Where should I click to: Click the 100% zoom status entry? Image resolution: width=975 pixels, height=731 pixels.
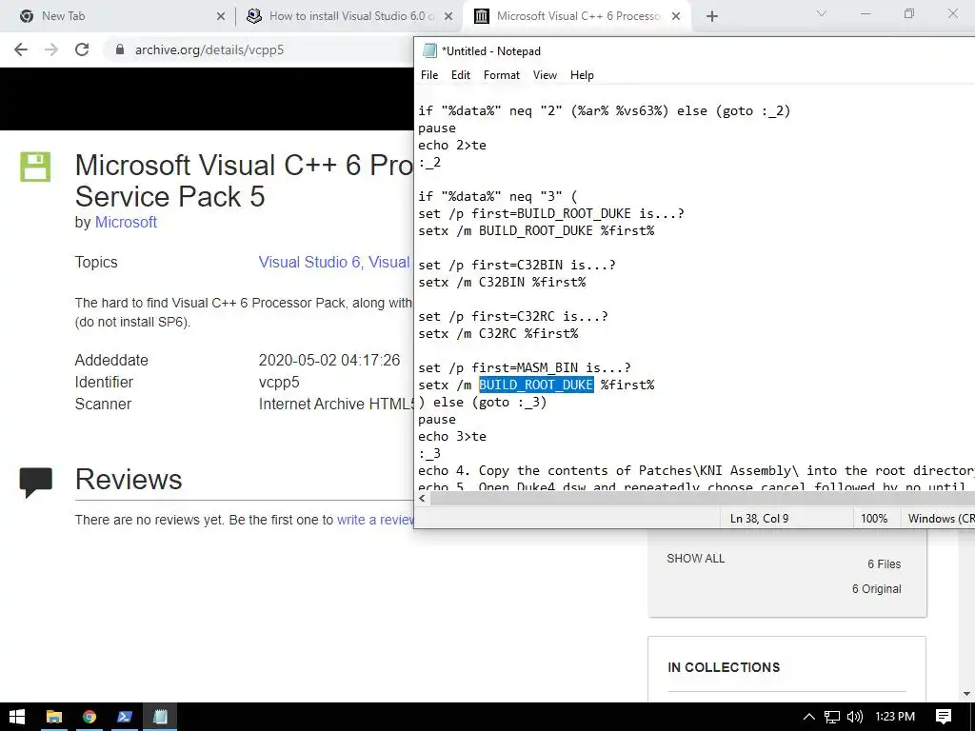point(874,519)
